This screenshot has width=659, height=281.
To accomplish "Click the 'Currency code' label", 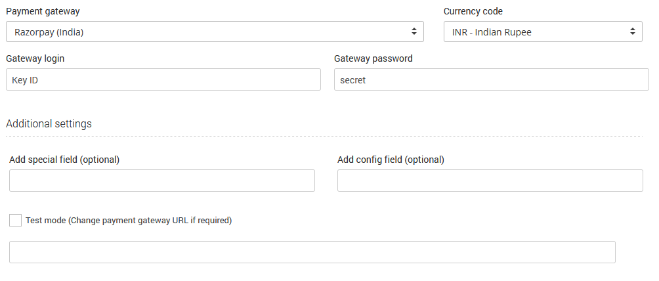I will 473,12.
